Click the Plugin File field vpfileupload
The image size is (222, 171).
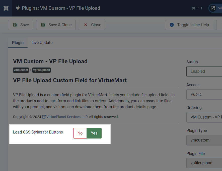pyautogui.click(x=204, y=163)
